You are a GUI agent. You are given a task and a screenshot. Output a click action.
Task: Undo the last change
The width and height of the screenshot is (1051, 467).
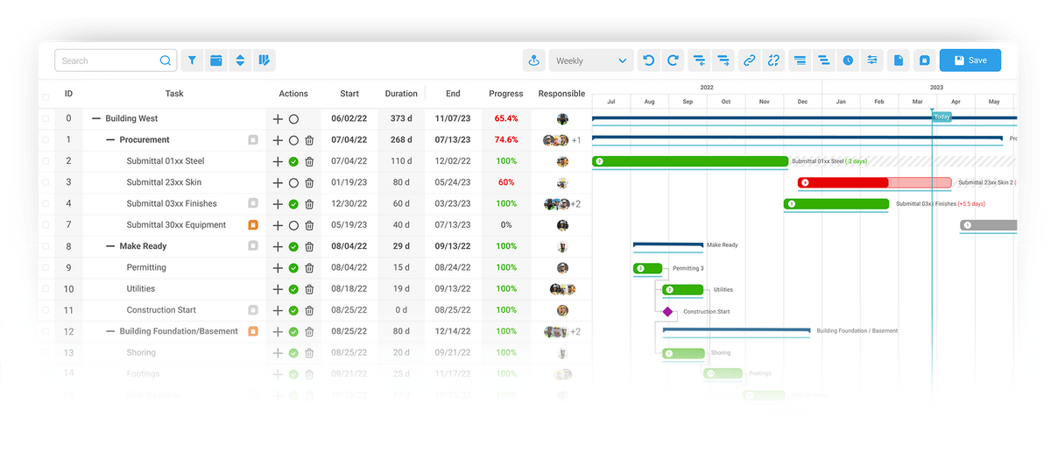coord(648,60)
